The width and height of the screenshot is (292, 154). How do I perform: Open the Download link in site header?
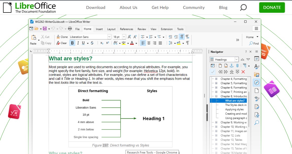[96, 7]
